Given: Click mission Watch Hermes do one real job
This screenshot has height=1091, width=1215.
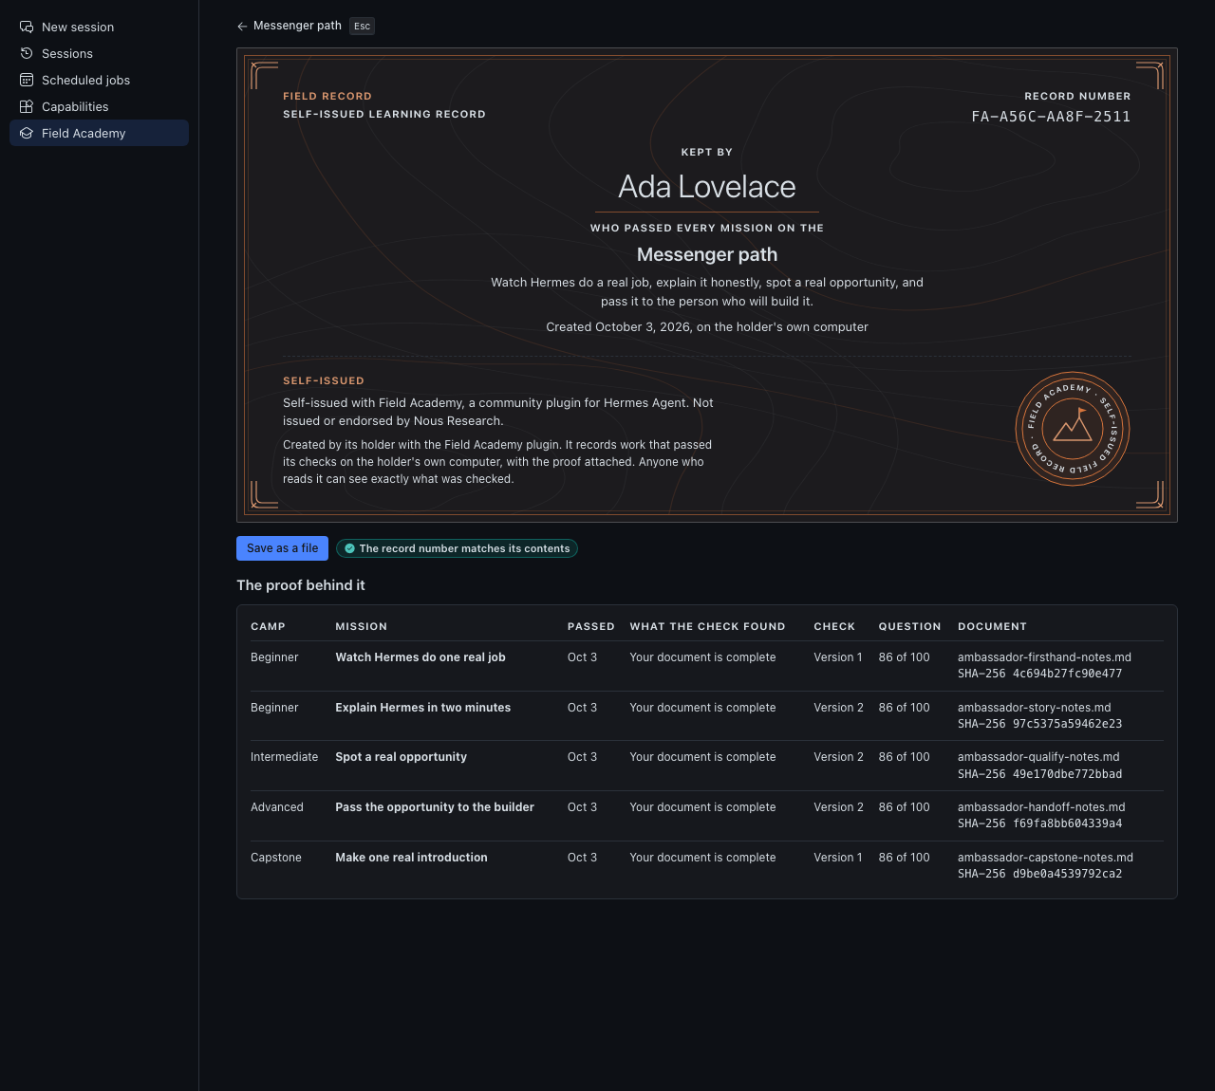Looking at the screenshot, I should pos(421,657).
